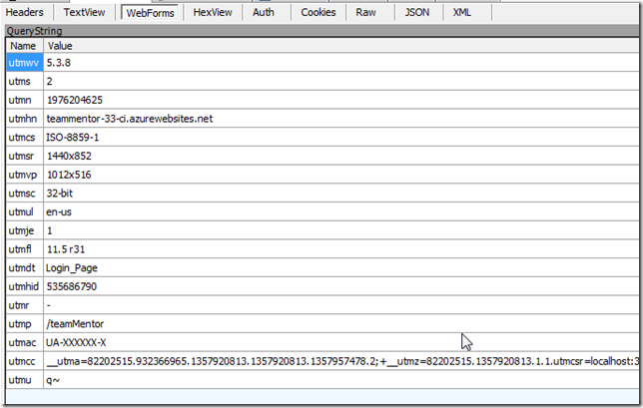Select the utmr name cell

point(25,305)
